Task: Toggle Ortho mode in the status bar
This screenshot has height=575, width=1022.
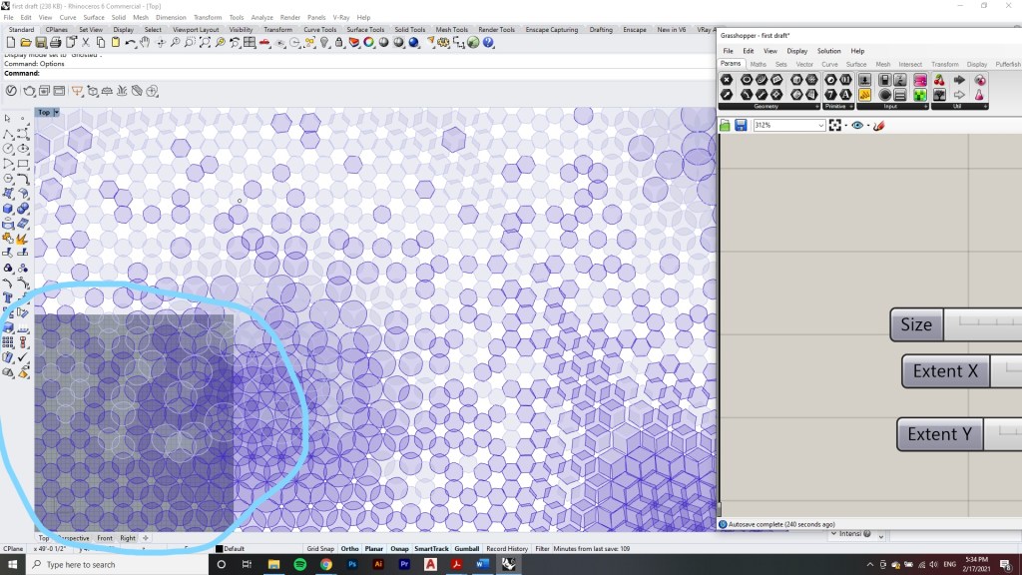Action: 349,549
